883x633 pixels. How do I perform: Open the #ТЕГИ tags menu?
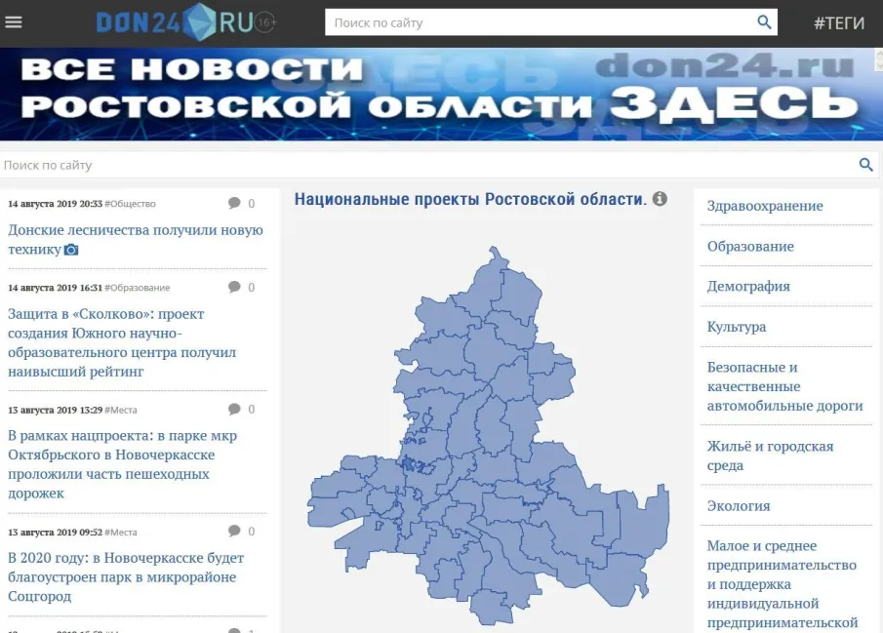(x=838, y=23)
